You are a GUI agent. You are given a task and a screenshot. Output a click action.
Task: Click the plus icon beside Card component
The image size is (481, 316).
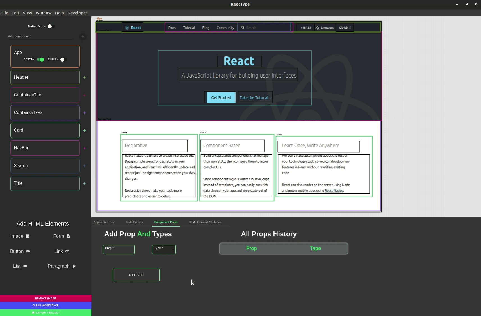click(84, 130)
